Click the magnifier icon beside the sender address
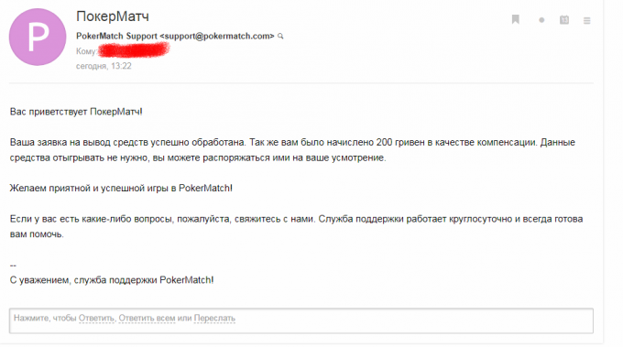The width and height of the screenshot is (623, 347). point(280,36)
